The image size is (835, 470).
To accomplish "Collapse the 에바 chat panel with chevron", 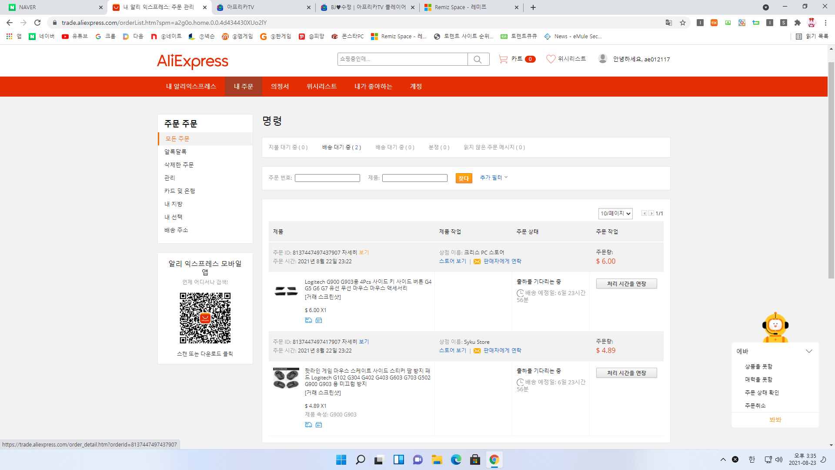I will pos(809,351).
